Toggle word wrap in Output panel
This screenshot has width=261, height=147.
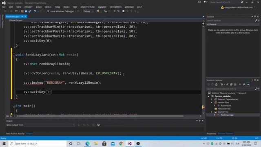tap(98, 125)
